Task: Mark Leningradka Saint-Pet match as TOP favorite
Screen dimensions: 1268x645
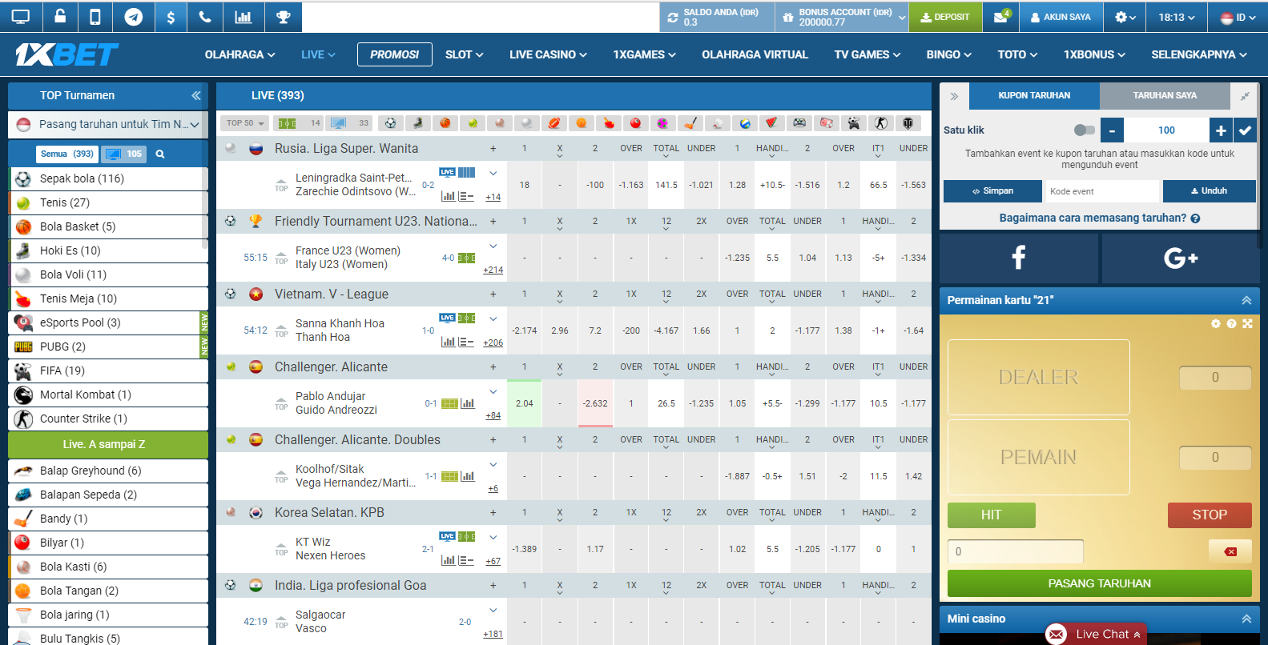Action: point(281,185)
